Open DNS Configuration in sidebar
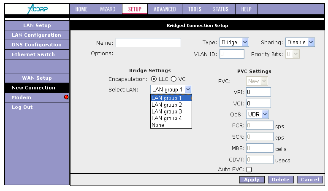This screenshot has width=328, height=191. pos(36,45)
